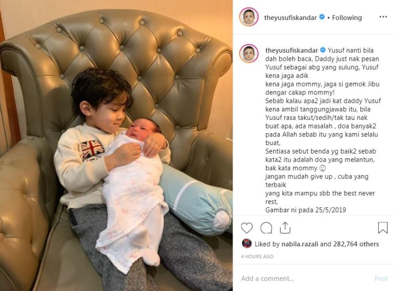Viewport: 394px width, 291px height.
Task: Open the 4 HOURS AGO timestamp
Action: pyautogui.click(x=257, y=256)
